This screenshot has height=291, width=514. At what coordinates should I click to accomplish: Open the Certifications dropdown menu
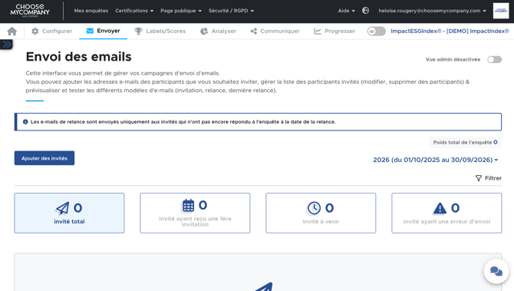click(134, 11)
